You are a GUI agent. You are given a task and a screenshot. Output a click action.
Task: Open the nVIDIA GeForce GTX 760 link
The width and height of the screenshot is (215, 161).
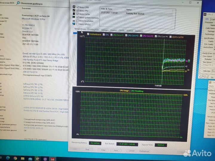[33, 96]
